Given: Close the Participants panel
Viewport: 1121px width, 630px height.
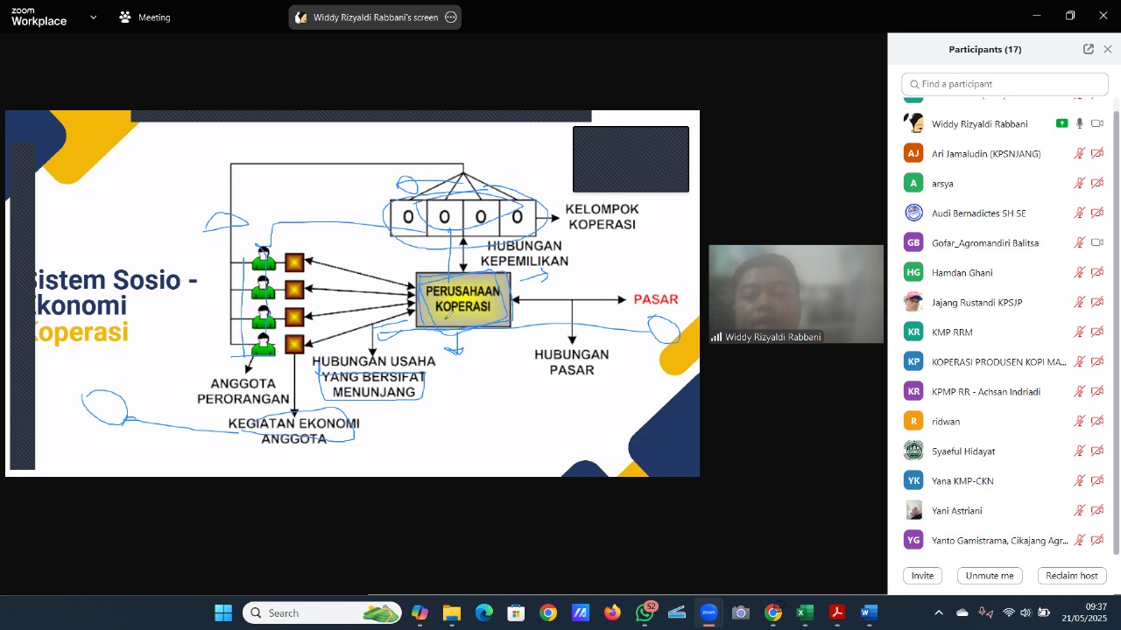Looking at the screenshot, I should 1108,49.
